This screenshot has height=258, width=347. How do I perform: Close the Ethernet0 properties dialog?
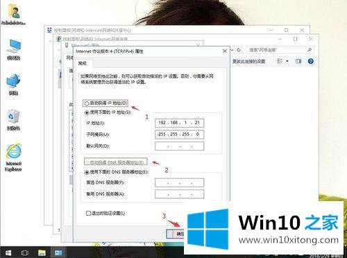tap(198, 45)
